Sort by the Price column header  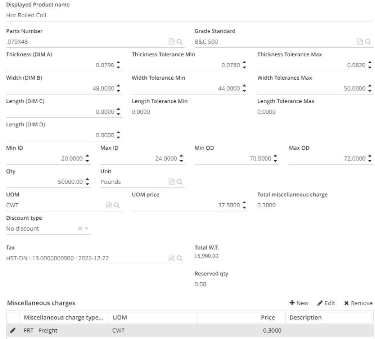[x=268, y=317]
